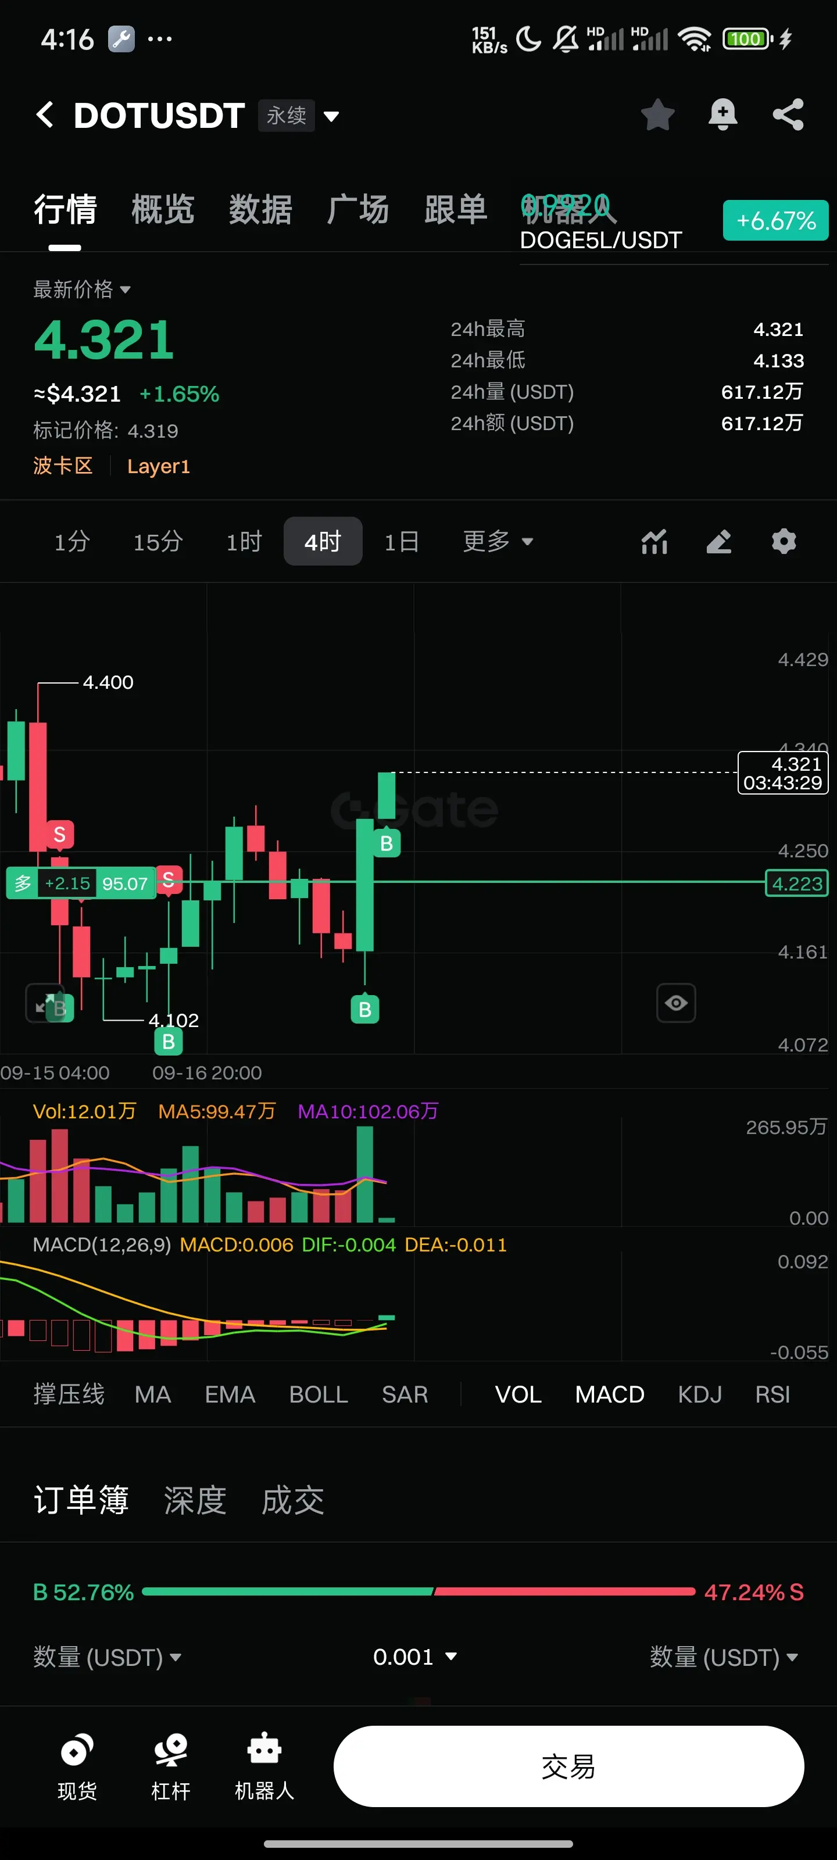
Task: Tap the DOTUSDT pair title
Action: tap(160, 116)
